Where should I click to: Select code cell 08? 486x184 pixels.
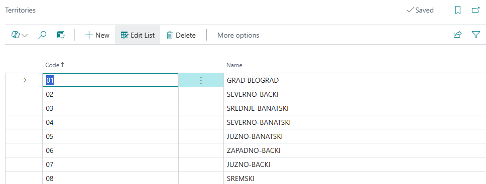pyautogui.click(x=110, y=178)
